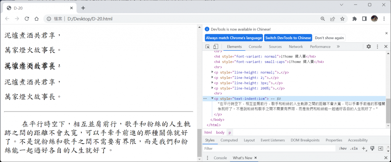Show the tab search dropdown chevron

point(342,5)
